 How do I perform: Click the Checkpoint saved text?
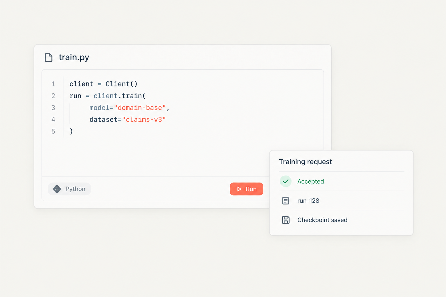point(322,220)
